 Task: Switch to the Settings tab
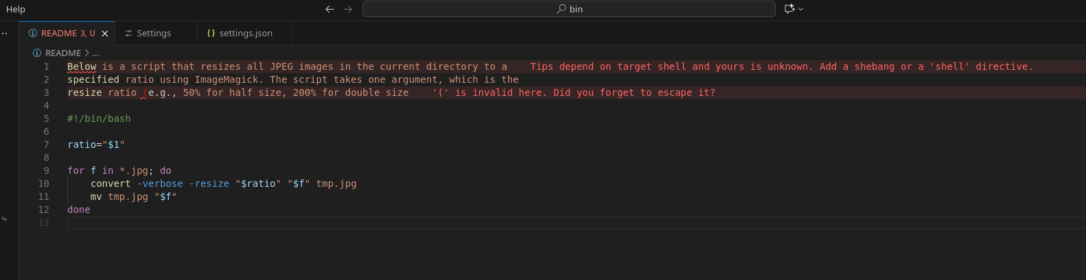(x=154, y=34)
